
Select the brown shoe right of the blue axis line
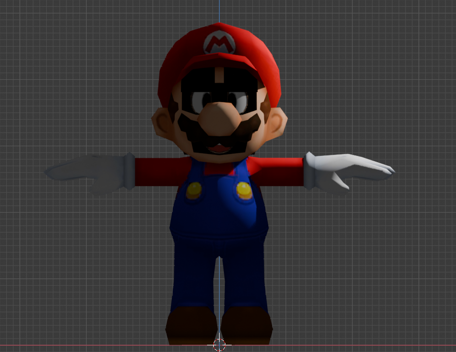click(247, 326)
